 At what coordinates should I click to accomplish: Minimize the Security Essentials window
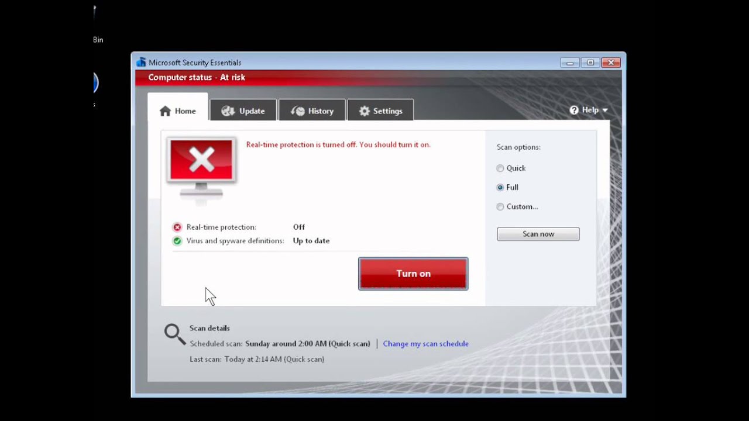tap(569, 63)
